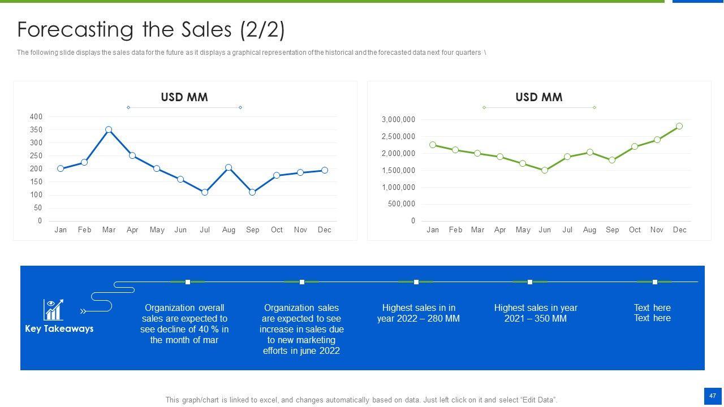Select the "350" y-axis label on the blue chart
This screenshot has width=724, height=407.
[36, 130]
